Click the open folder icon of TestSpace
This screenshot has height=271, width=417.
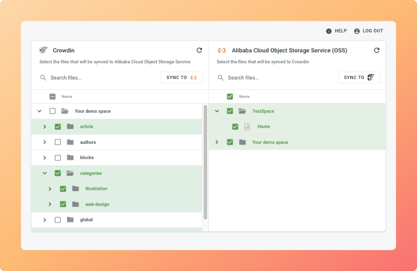point(242,111)
